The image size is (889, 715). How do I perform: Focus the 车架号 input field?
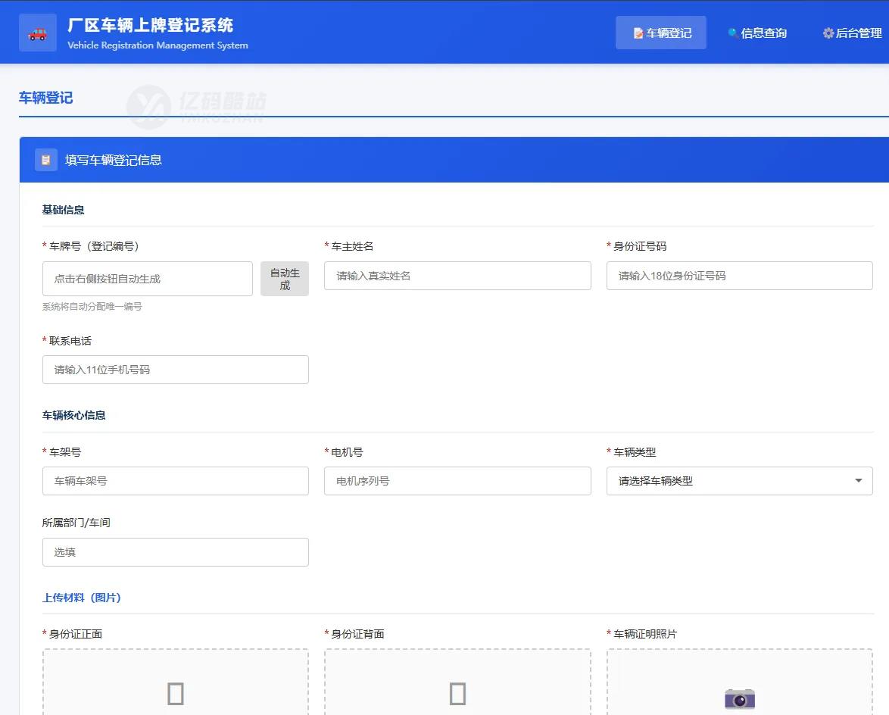click(x=176, y=481)
